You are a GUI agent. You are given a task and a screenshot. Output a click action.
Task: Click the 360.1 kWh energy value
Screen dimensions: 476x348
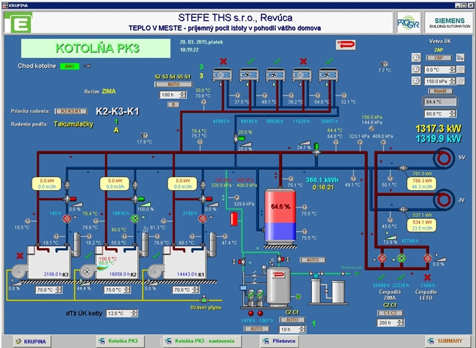click(x=322, y=180)
